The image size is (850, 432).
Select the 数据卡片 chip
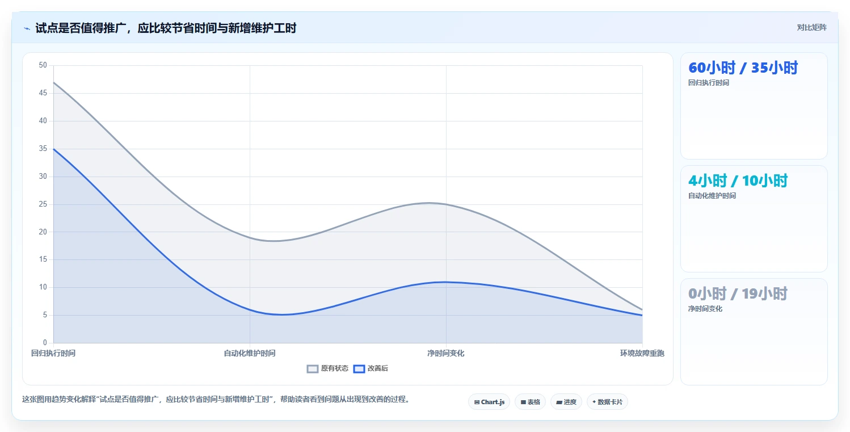[x=607, y=402]
